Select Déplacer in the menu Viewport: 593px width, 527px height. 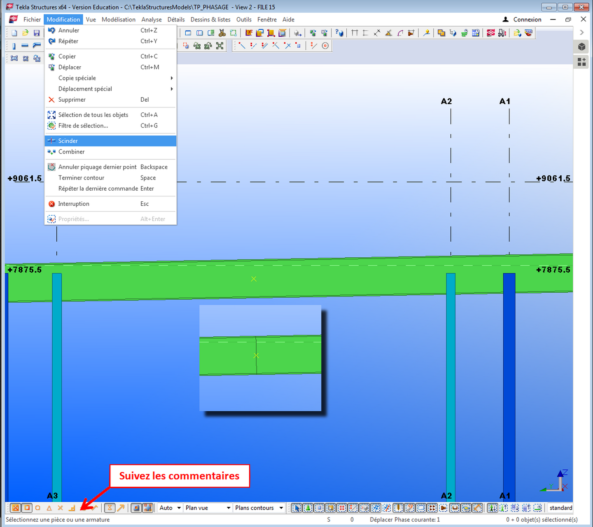[110, 67]
